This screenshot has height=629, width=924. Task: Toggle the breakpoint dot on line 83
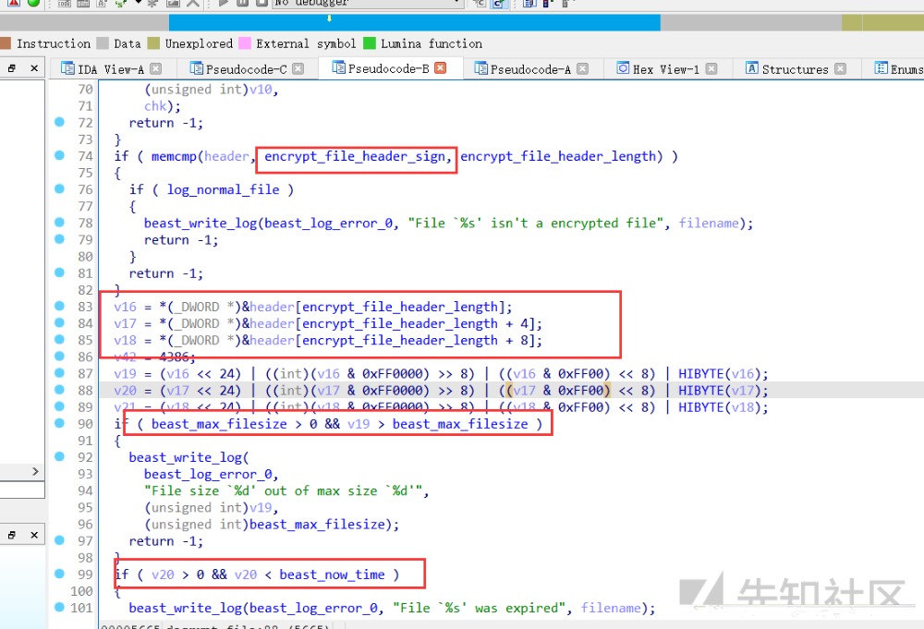[x=59, y=307]
